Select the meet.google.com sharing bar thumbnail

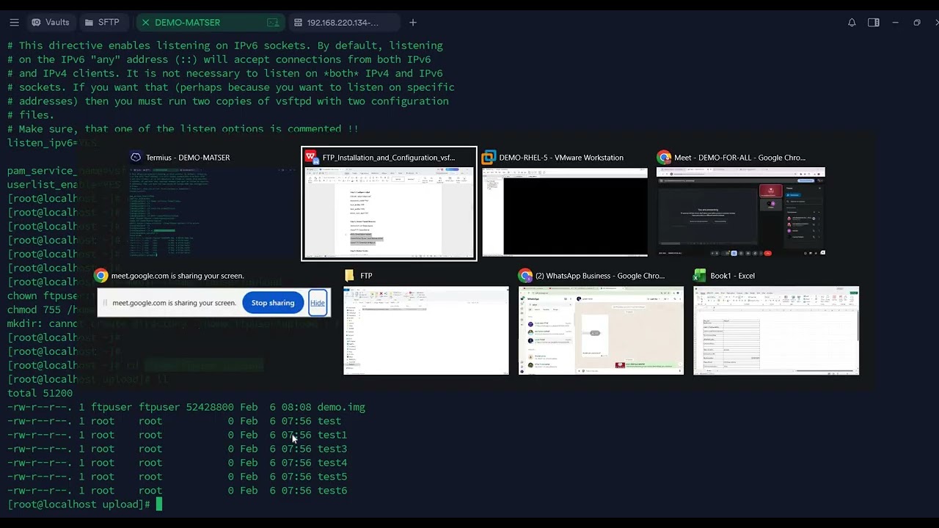pyautogui.click(x=214, y=302)
